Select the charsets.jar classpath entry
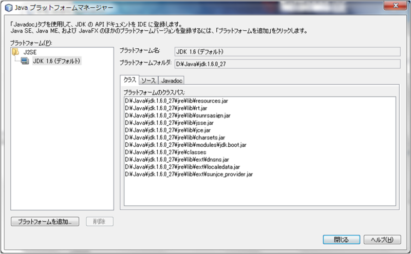411x254 pixels. [175, 138]
